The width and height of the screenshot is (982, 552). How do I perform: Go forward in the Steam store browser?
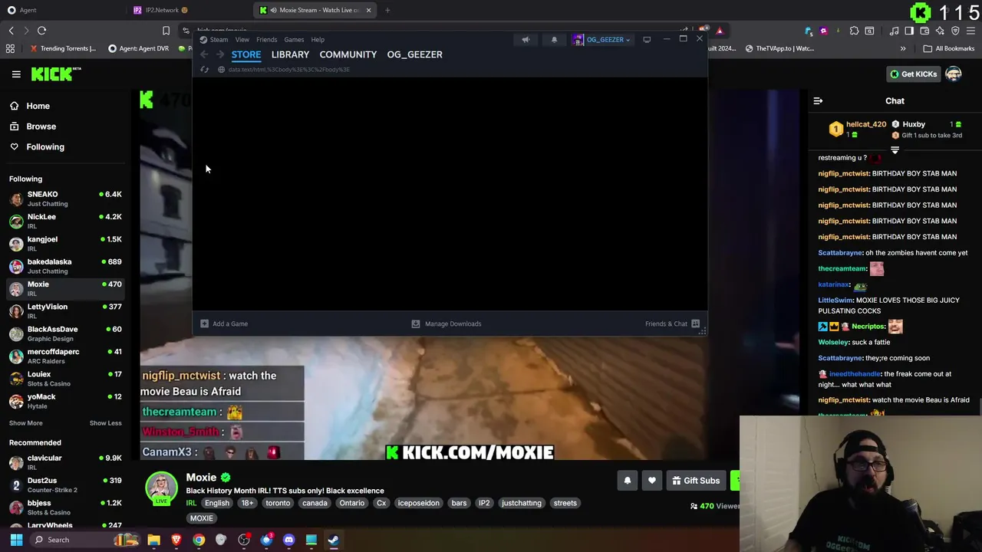[220, 54]
